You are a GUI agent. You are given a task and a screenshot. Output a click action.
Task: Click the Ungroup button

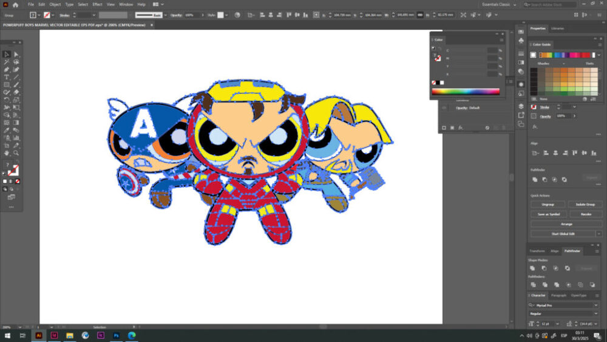tap(548, 205)
